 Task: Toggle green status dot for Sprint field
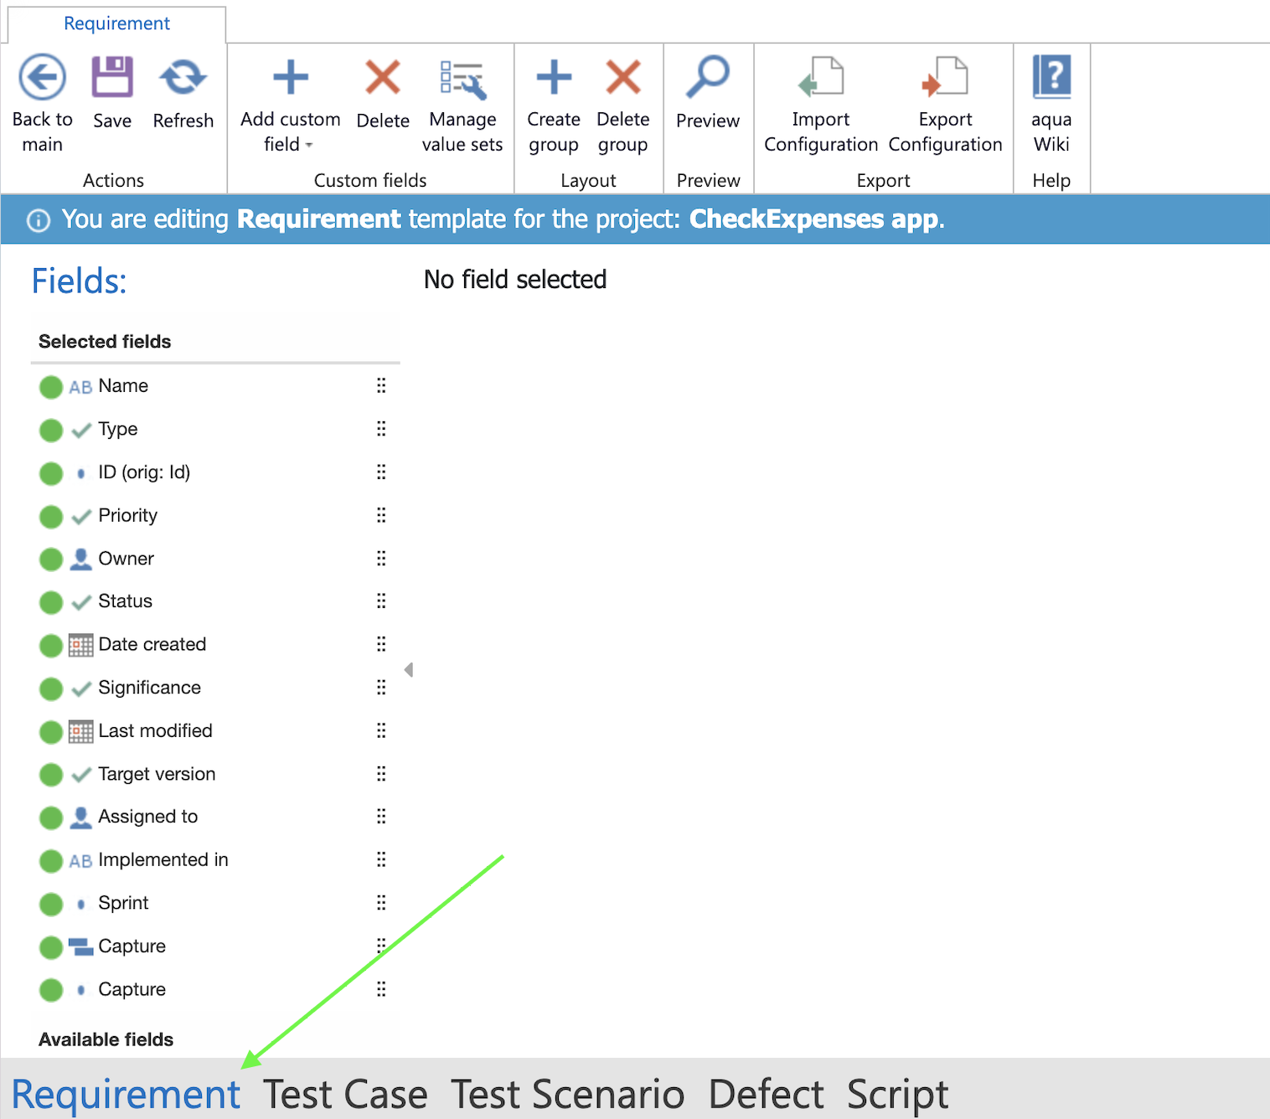51,904
